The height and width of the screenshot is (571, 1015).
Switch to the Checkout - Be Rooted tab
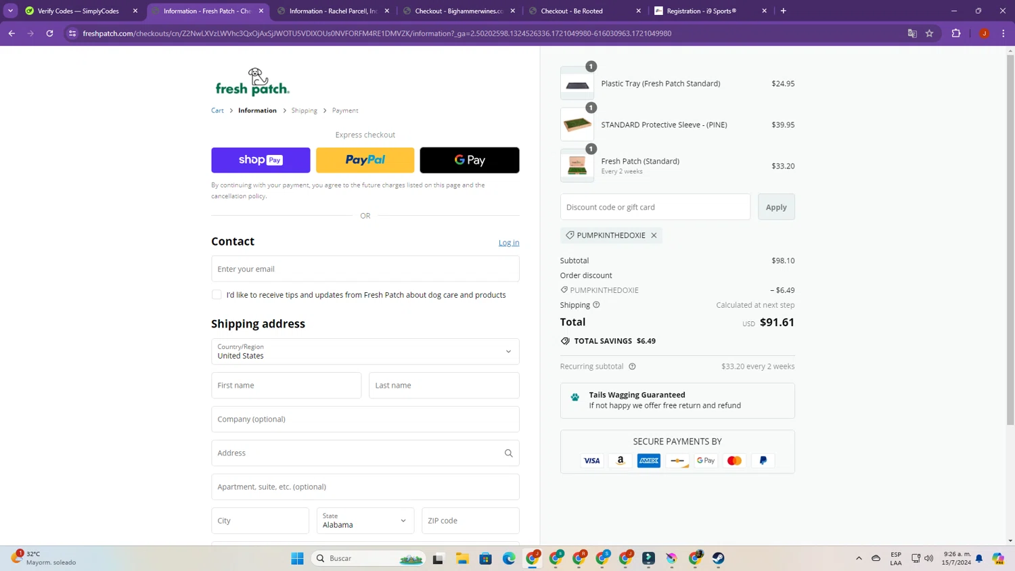pyautogui.click(x=585, y=11)
